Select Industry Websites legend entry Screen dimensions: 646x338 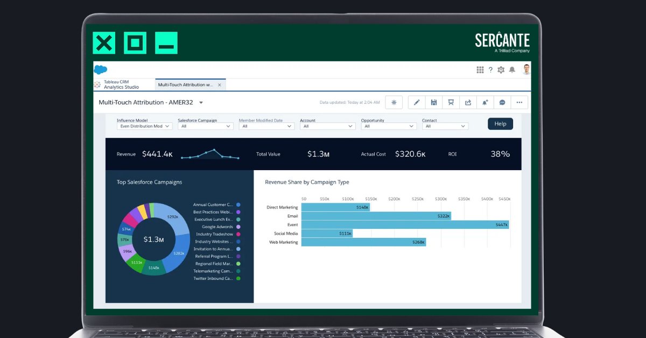[x=217, y=242]
